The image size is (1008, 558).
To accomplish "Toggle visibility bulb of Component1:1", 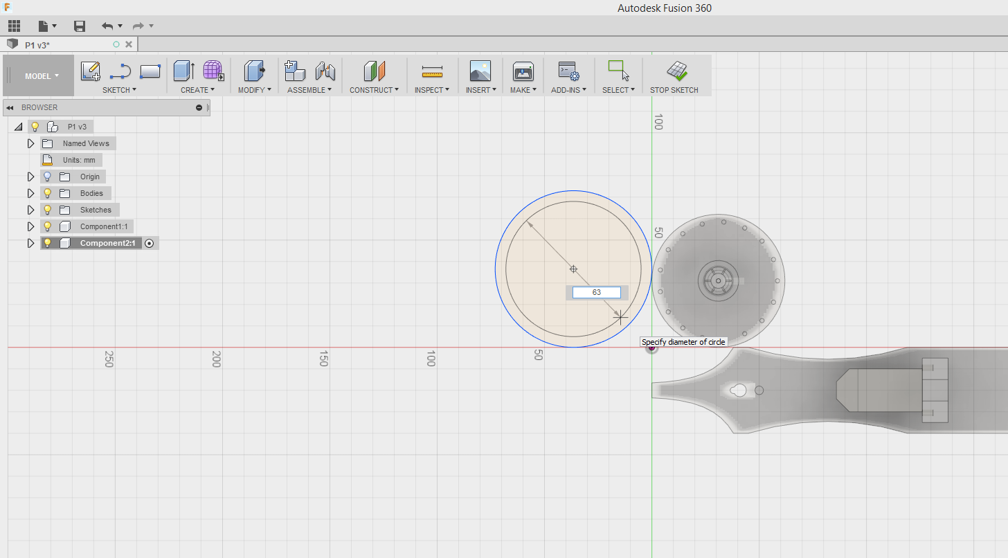I will [x=47, y=226].
